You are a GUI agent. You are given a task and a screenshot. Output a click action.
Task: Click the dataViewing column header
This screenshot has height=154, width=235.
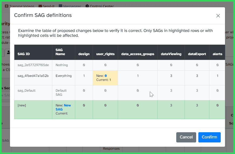coord(171,52)
